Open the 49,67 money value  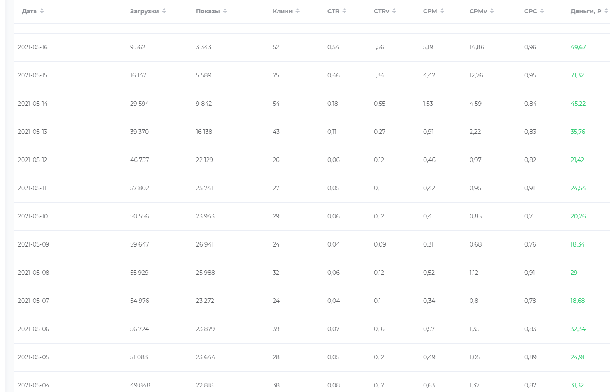coord(578,47)
